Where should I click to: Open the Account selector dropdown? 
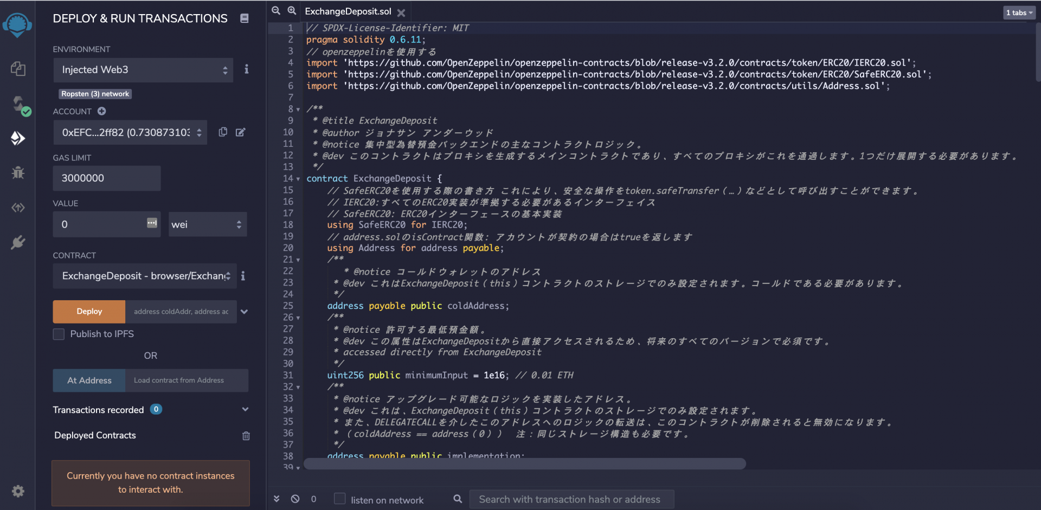(130, 132)
